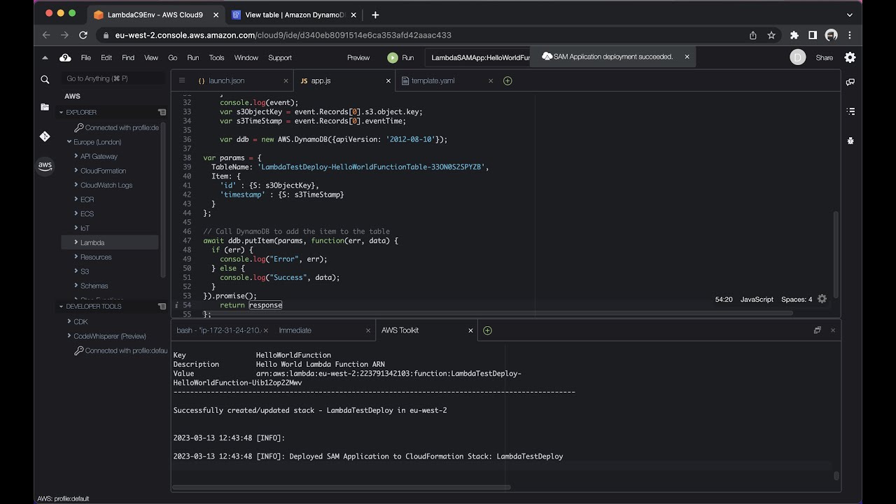
Task: Expand the S3 node
Action: pos(76,272)
